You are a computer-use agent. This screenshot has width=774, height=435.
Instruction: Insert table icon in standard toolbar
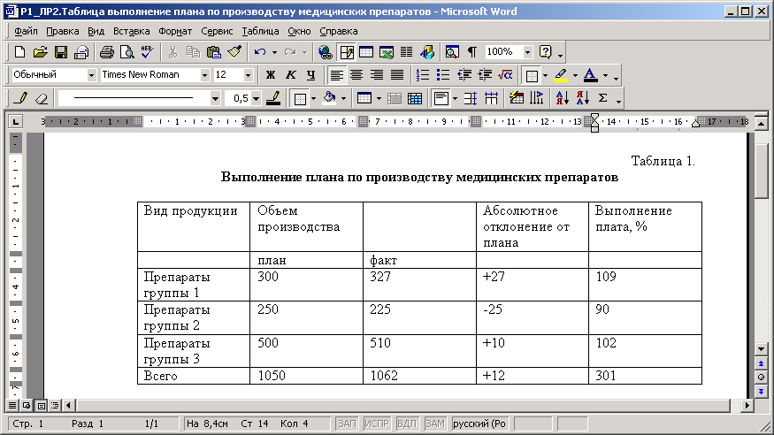pos(366,52)
